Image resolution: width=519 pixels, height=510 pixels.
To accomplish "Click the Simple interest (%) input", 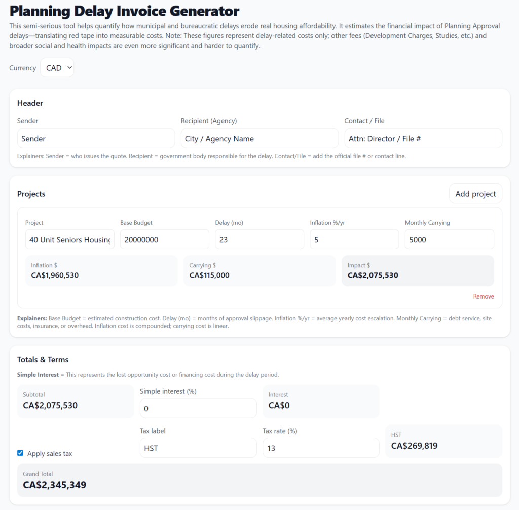I will [x=198, y=408].
